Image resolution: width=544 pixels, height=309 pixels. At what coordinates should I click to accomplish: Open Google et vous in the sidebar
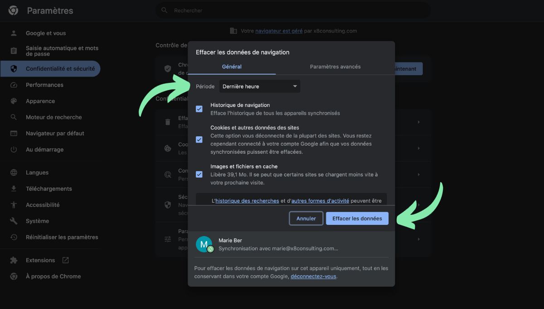click(x=46, y=33)
